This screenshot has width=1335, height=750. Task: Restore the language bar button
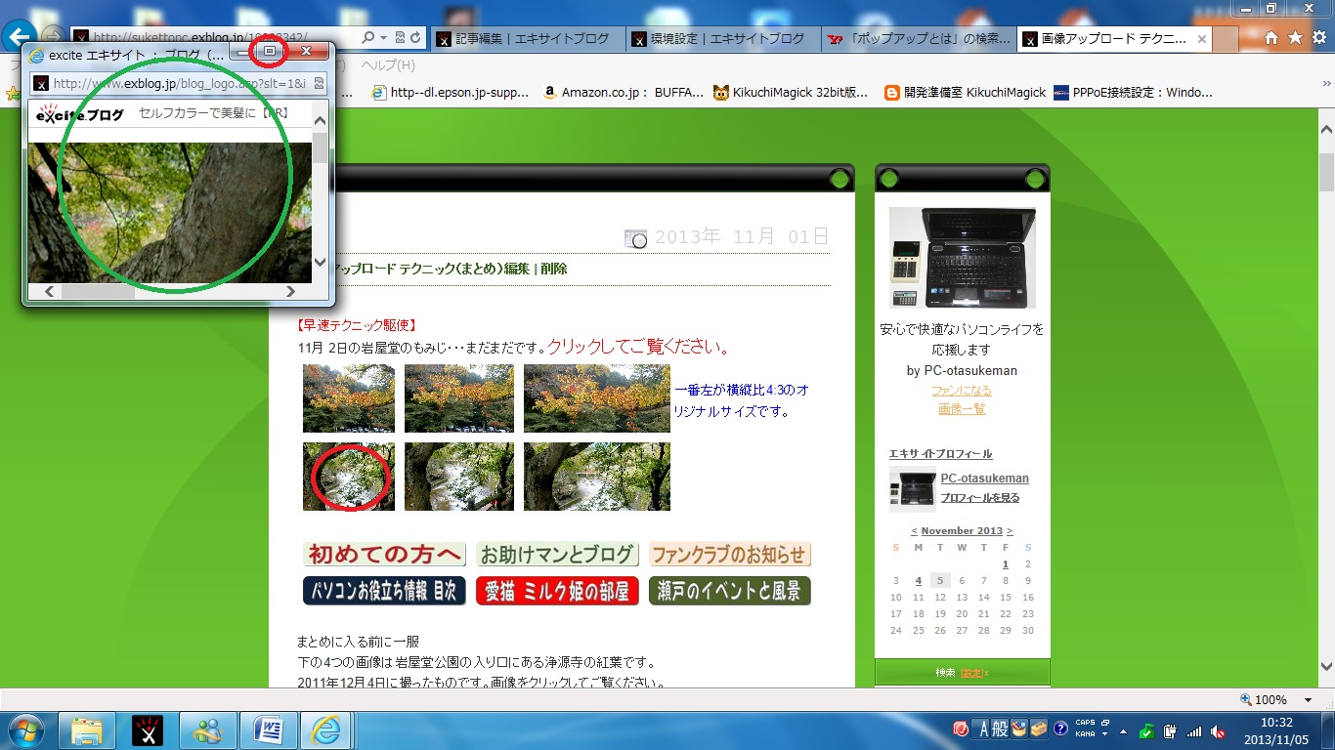click(x=1104, y=724)
